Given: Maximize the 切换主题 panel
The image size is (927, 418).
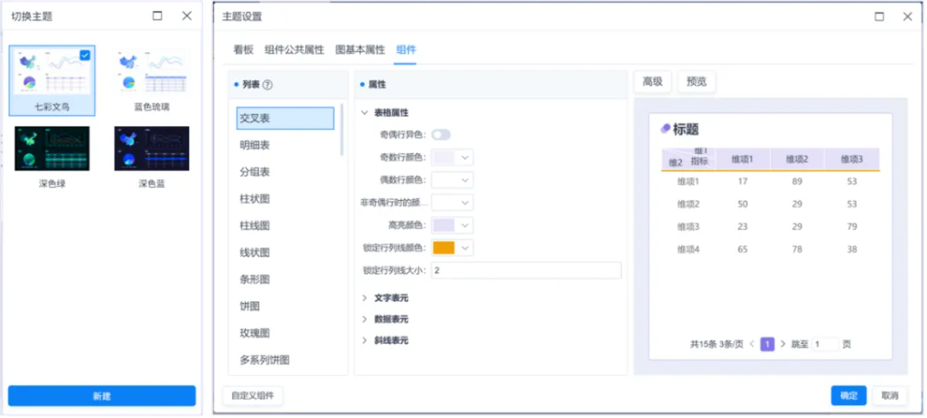Looking at the screenshot, I should (157, 16).
